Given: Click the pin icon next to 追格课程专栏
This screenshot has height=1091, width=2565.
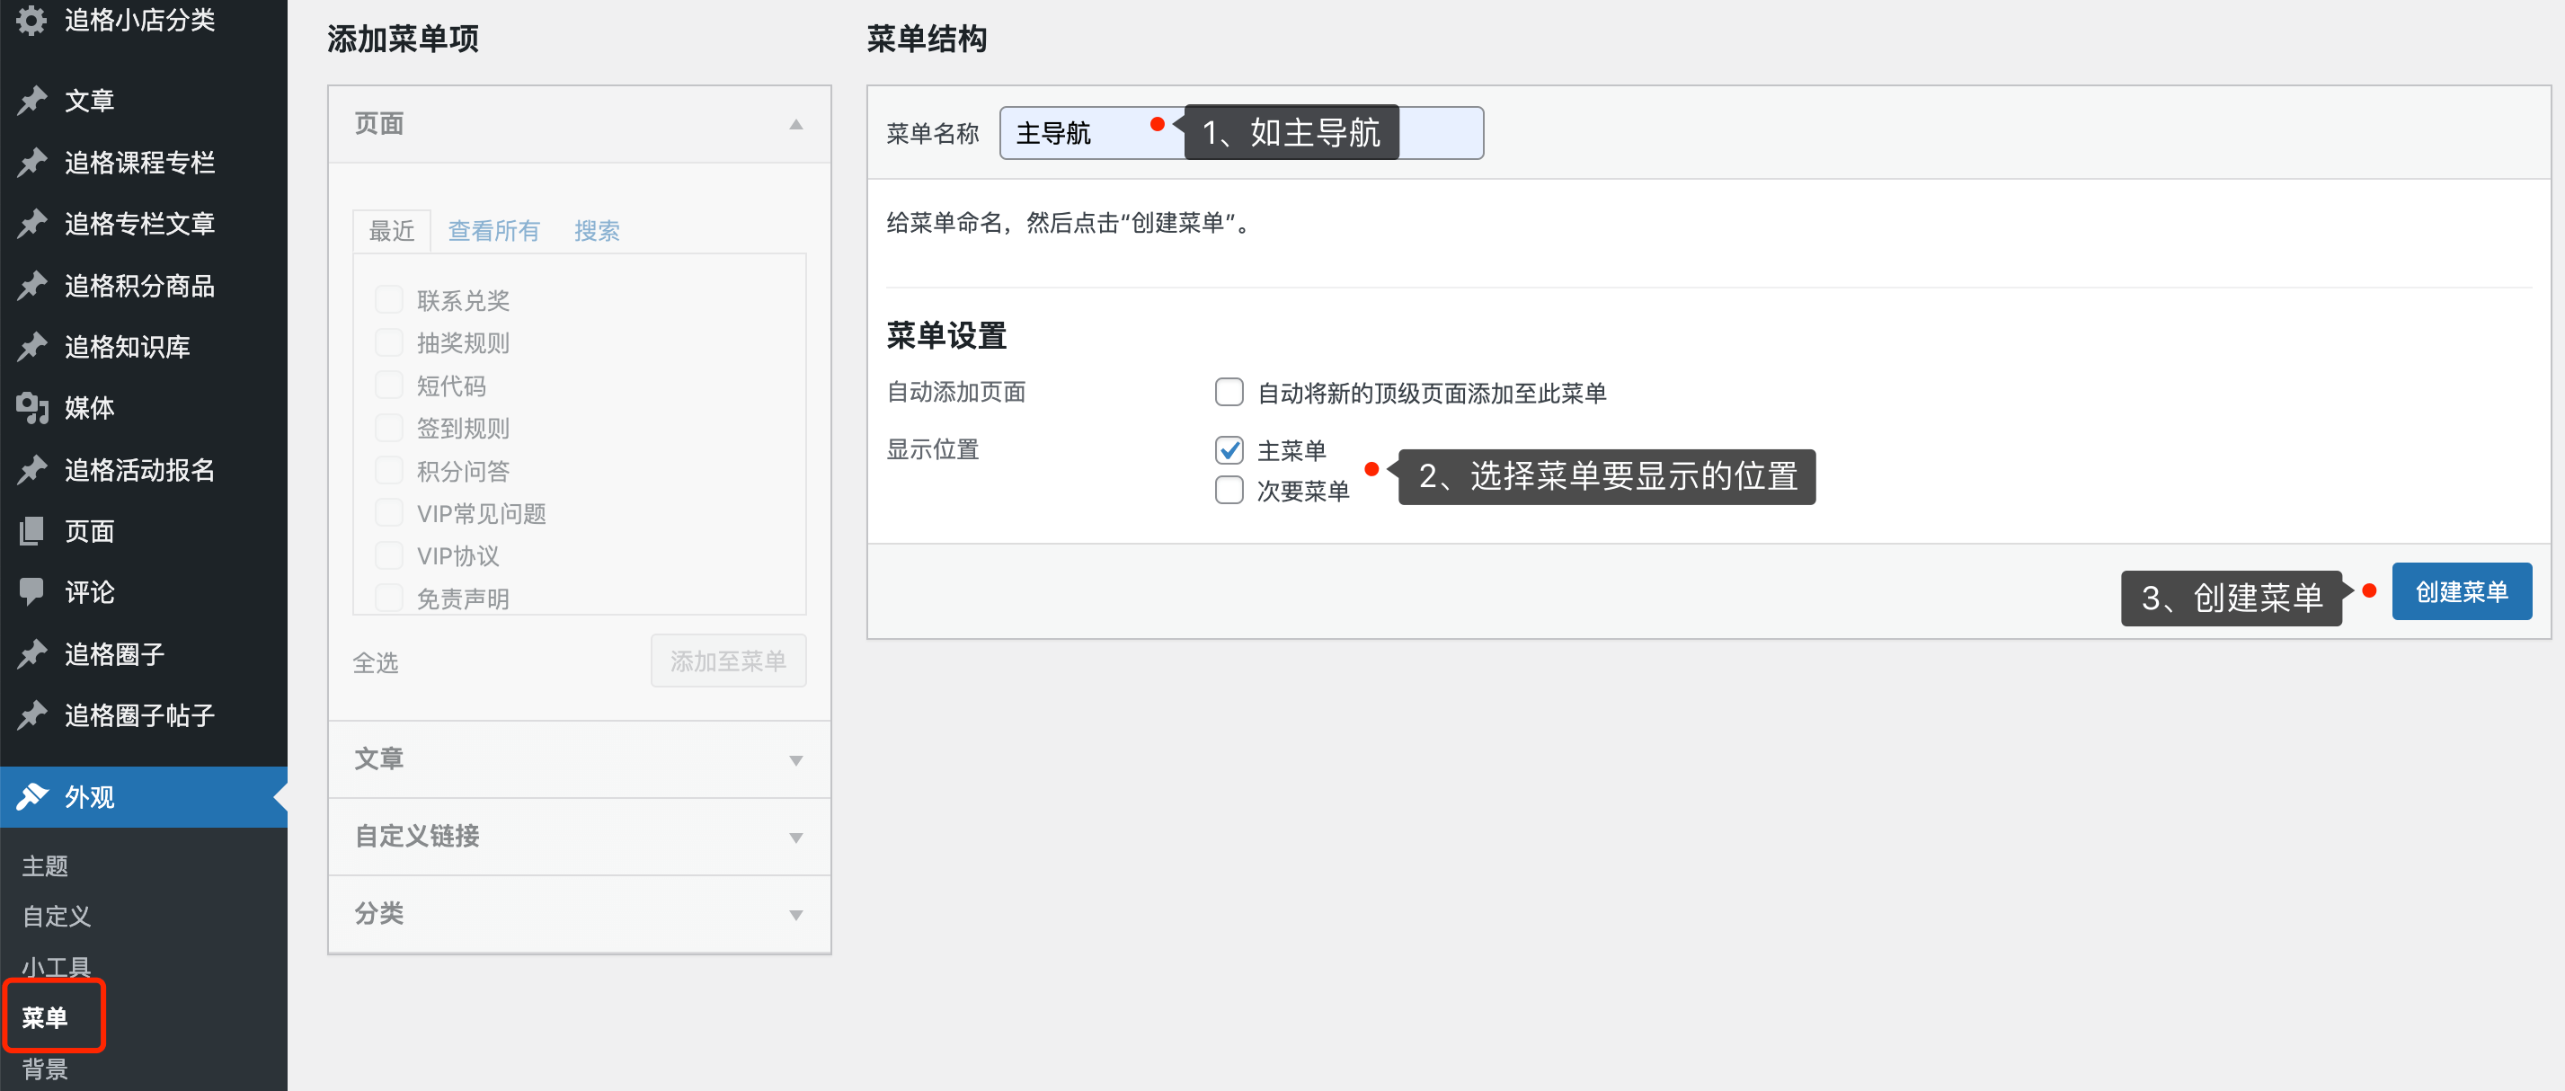Looking at the screenshot, I should [31, 163].
